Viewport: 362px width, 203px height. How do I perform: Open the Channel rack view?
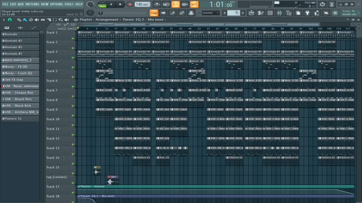tap(270, 13)
